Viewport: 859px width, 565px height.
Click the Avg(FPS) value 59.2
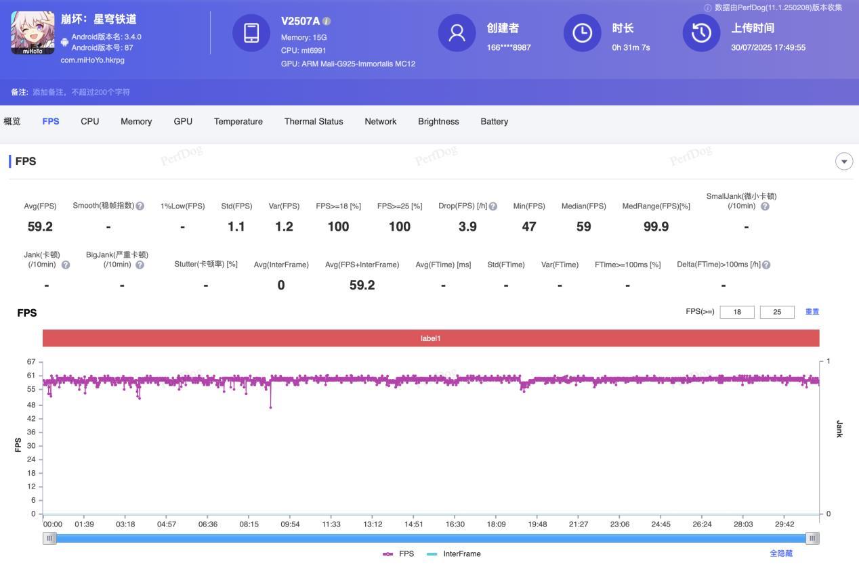40,227
